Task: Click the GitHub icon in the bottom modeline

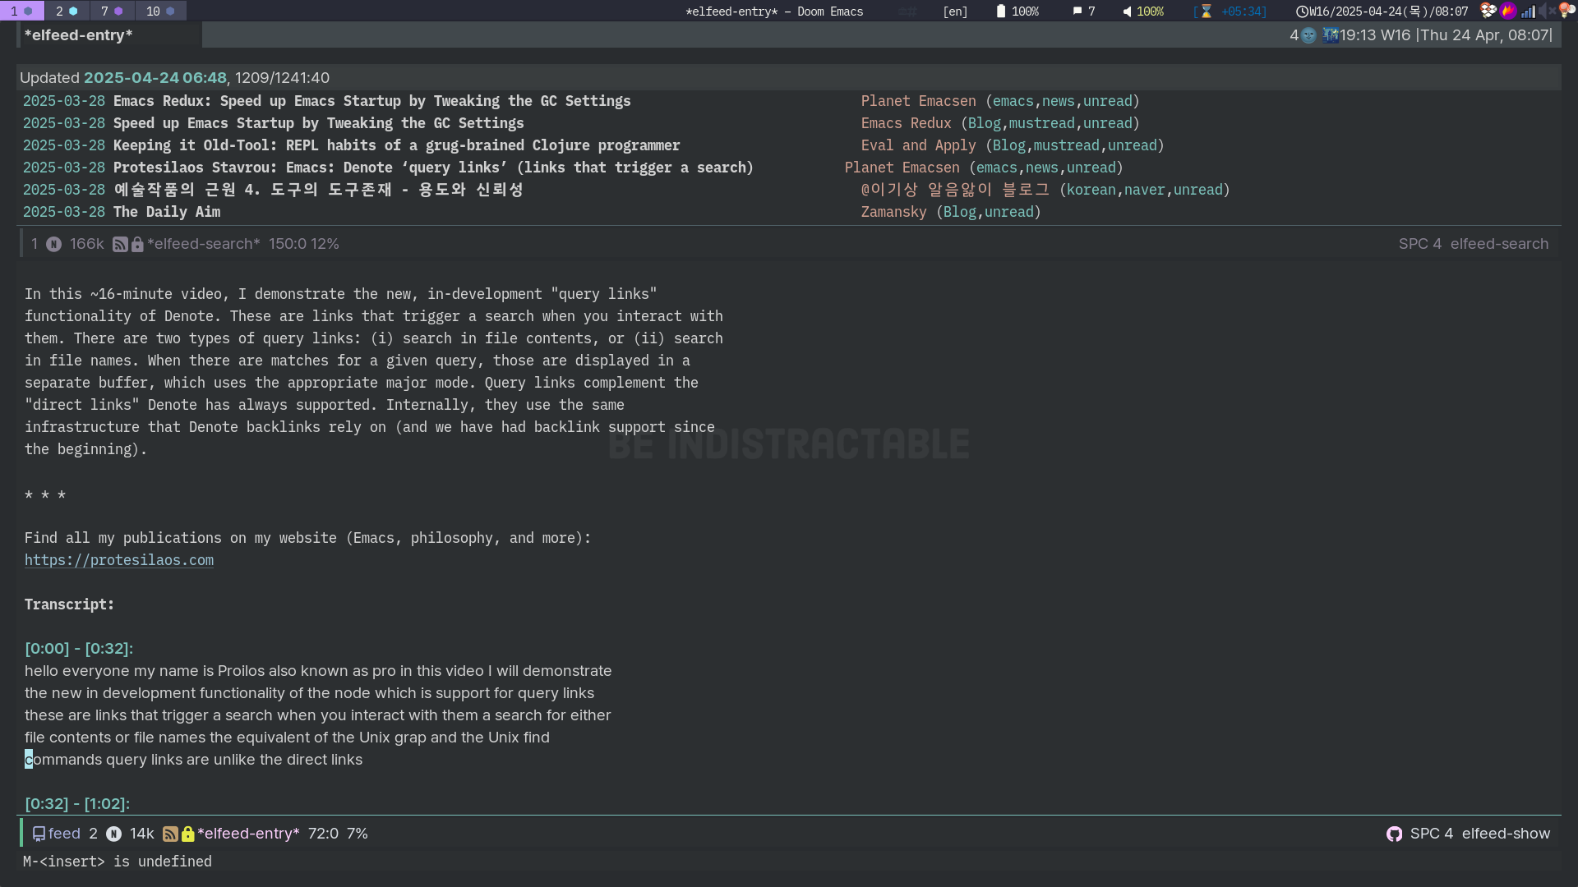Action: (1394, 834)
